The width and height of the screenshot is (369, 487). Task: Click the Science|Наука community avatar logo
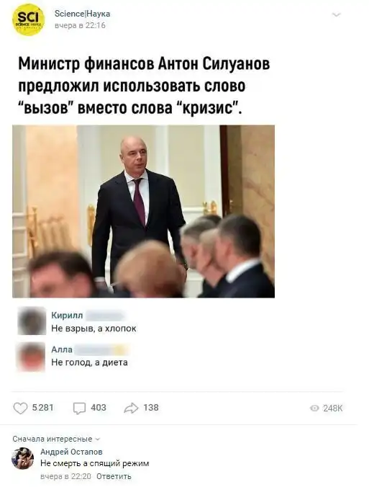(28, 20)
